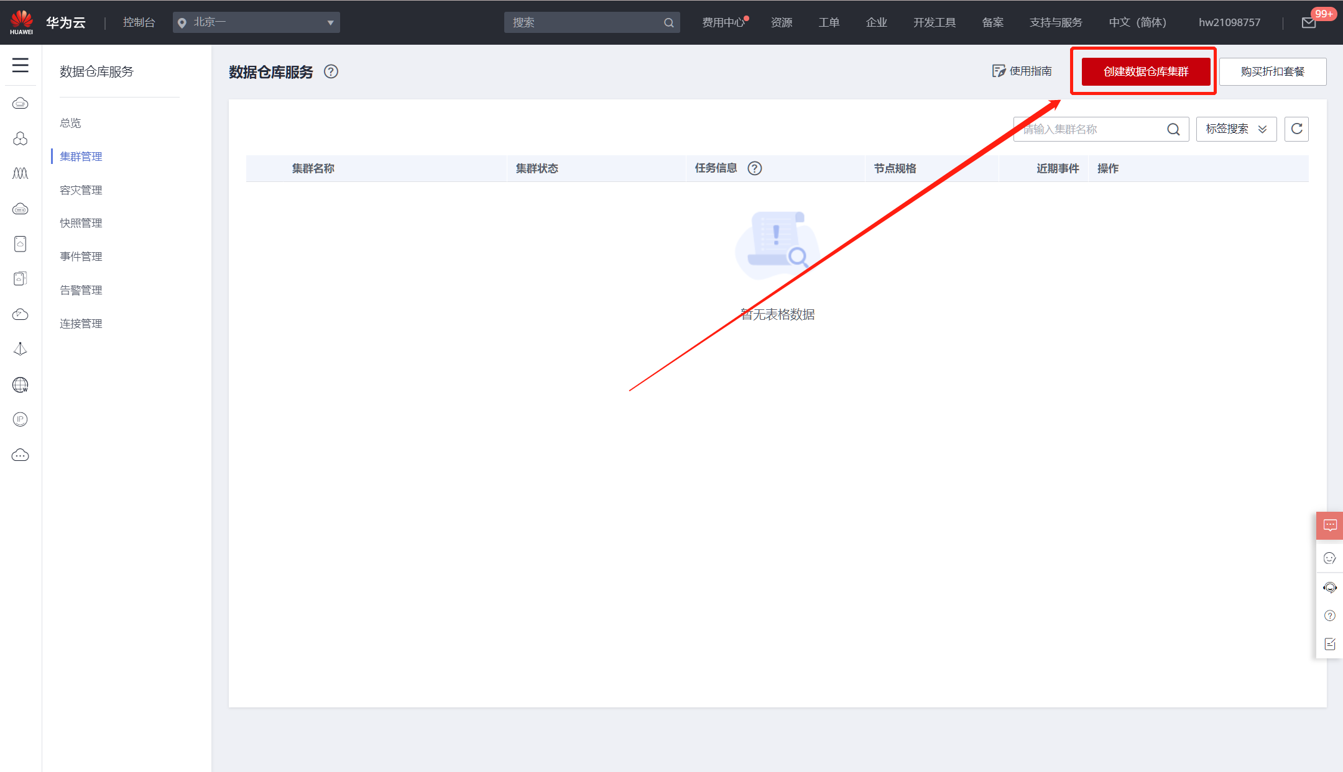
Task: Click search magnifier in cluster name box
Action: click(x=1173, y=129)
